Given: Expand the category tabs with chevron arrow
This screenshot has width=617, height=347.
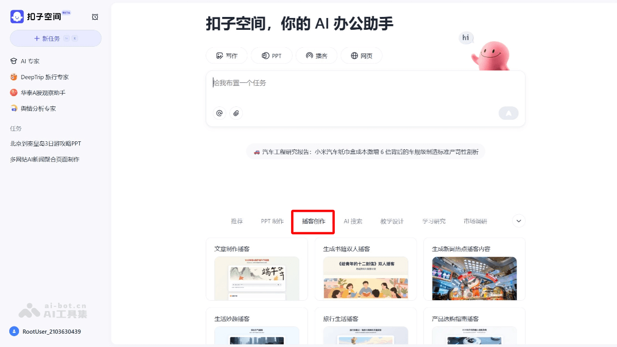Looking at the screenshot, I should [518, 221].
